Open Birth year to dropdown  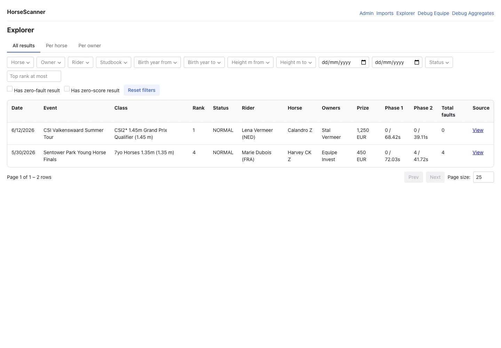pyautogui.click(x=204, y=62)
